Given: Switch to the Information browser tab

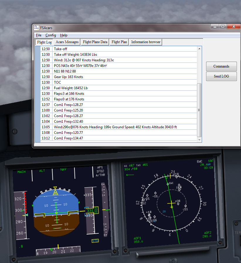Looking at the screenshot, I should (x=146, y=42).
